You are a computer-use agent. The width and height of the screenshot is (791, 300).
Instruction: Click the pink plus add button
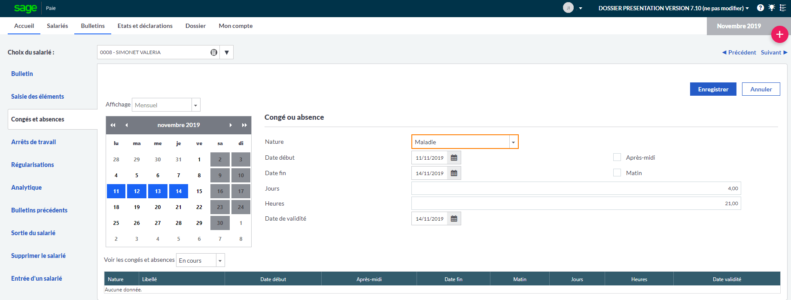(x=780, y=34)
